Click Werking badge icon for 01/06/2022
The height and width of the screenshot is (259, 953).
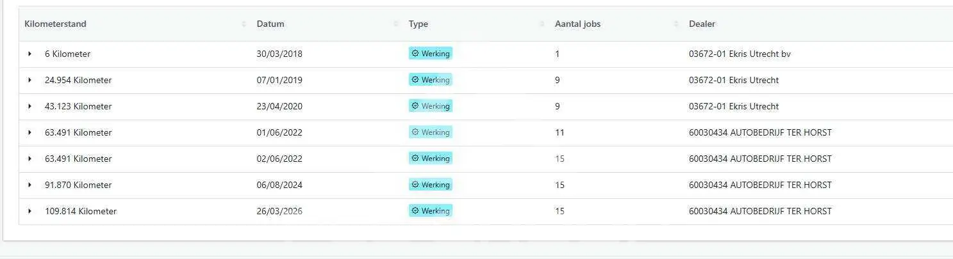coord(415,132)
